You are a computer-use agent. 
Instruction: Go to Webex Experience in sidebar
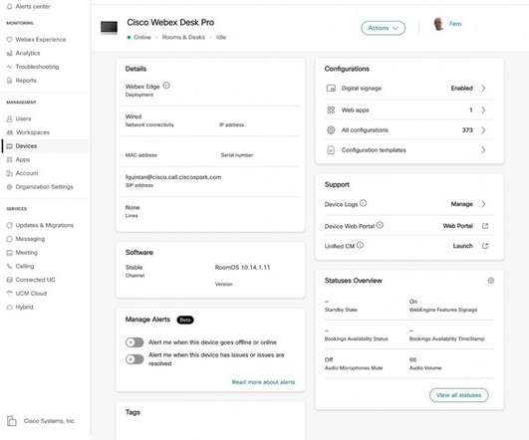(41, 40)
